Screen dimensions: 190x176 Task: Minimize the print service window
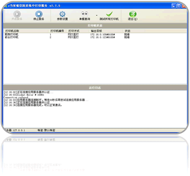pyautogui.click(x=174, y=6)
